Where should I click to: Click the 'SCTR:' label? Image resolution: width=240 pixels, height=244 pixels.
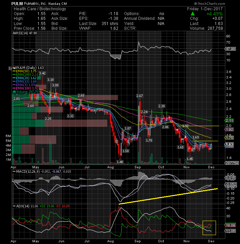[130, 28]
